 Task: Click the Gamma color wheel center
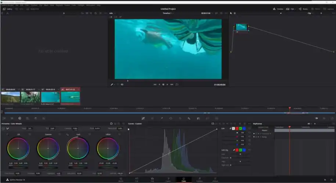pyautogui.click(x=48, y=148)
